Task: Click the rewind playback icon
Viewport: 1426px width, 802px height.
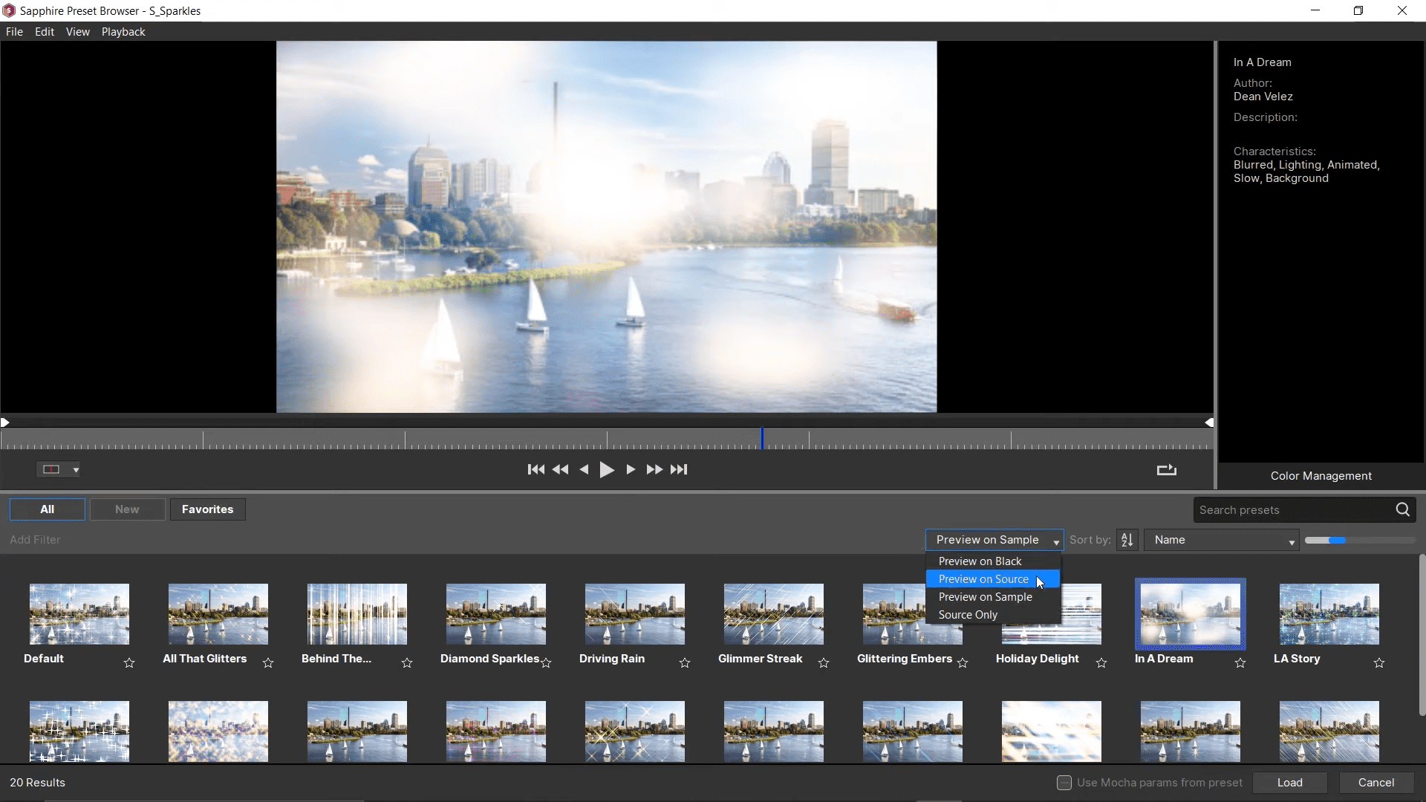Action: click(x=561, y=469)
